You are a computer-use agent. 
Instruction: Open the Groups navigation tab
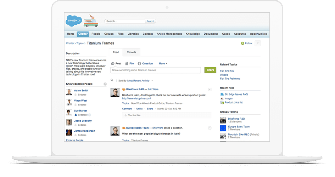(109, 34)
